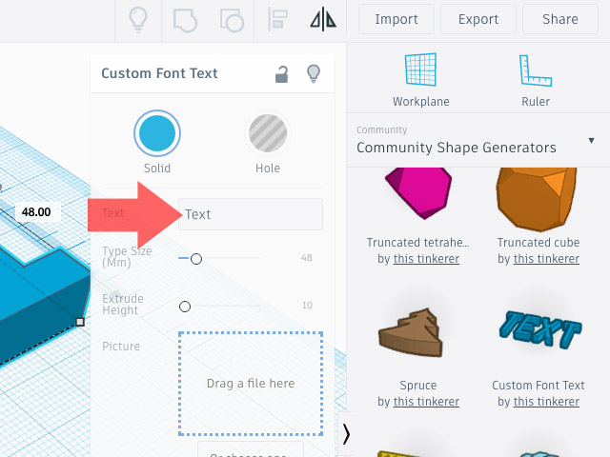Click the Ungroup shapes icon
The height and width of the screenshot is (457, 610).
(231, 19)
